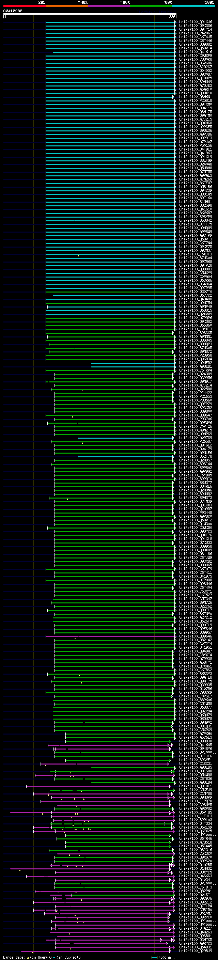The image size is (218, 960).
Task: Click the UniRef100_Q29BJ9 entry
Action: (x=196, y=951)
